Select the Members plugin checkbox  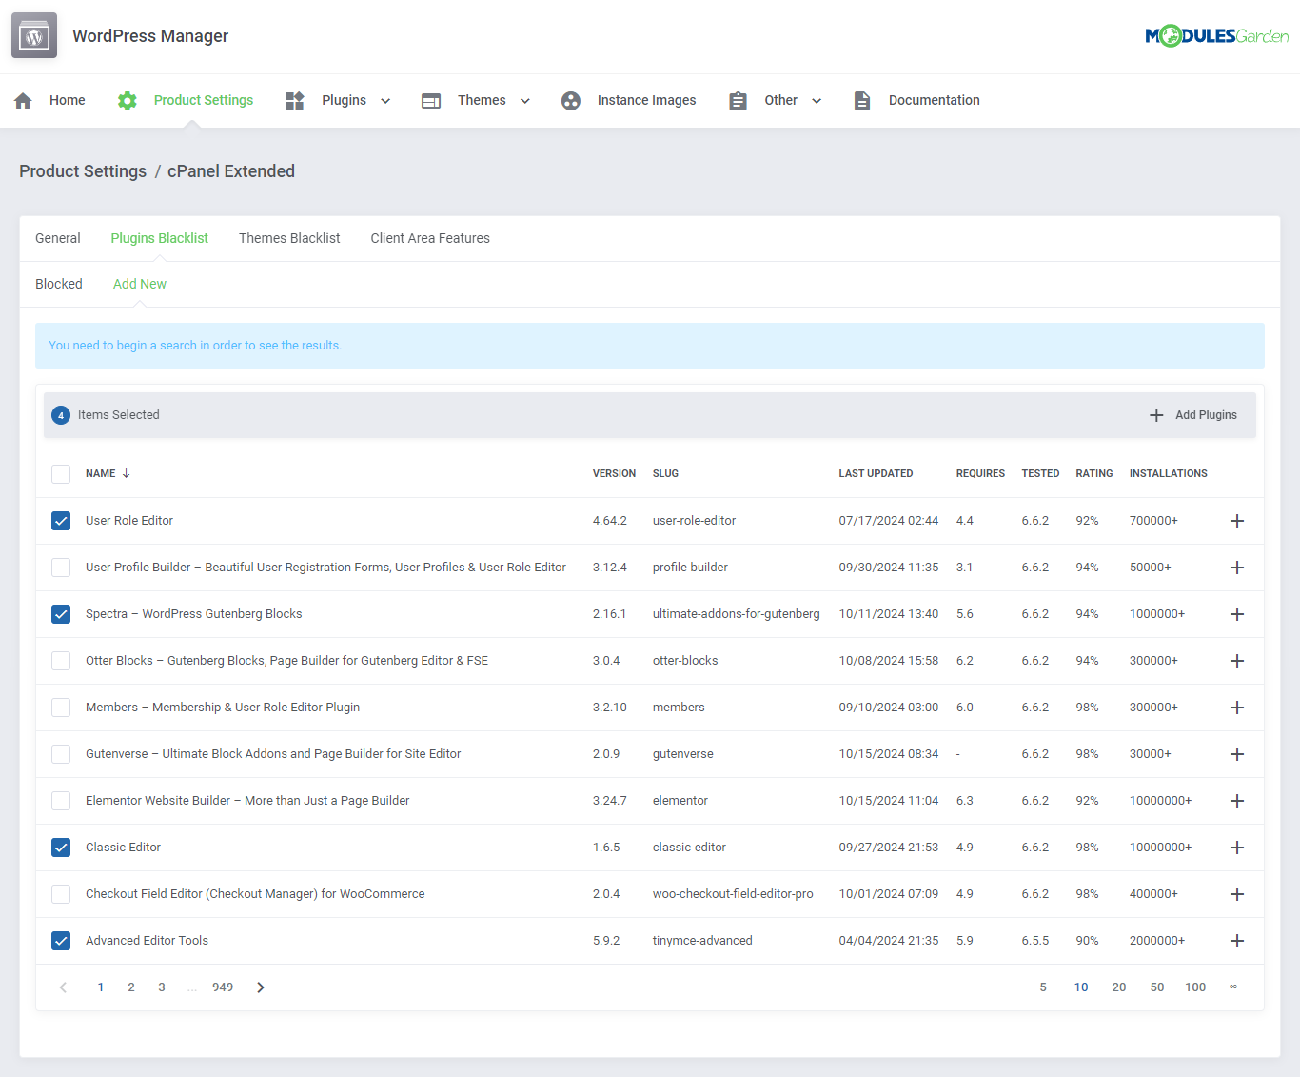(x=61, y=708)
